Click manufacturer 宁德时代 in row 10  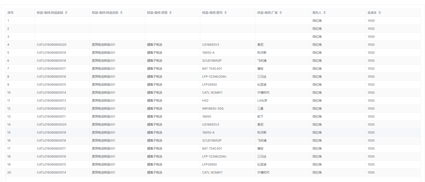[263, 93]
